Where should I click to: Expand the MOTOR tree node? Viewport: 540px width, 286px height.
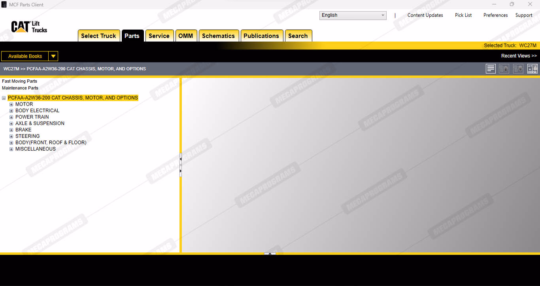(11, 104)
